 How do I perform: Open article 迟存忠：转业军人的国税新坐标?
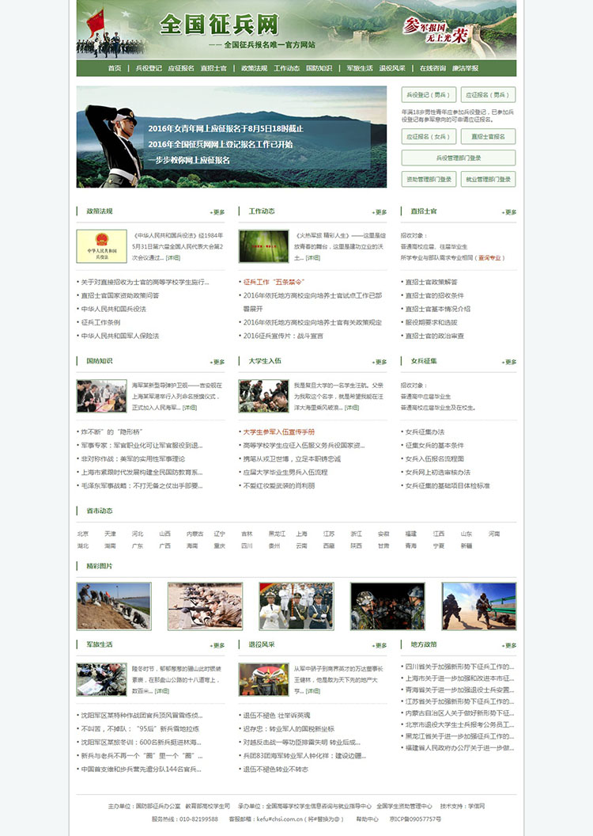coord(289,729)
